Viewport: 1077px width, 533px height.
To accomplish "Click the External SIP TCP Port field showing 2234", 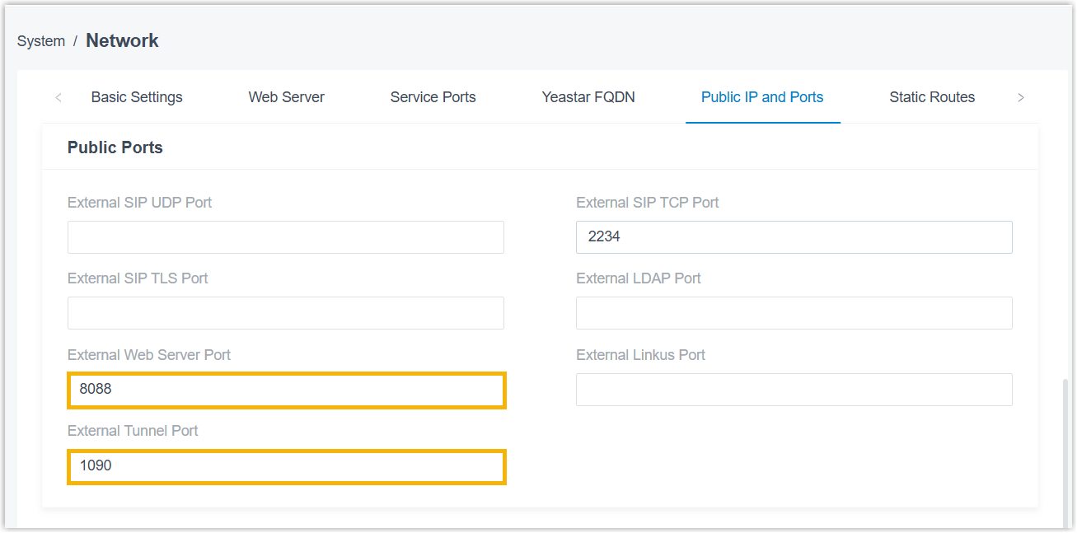I will tap(794, 237).
